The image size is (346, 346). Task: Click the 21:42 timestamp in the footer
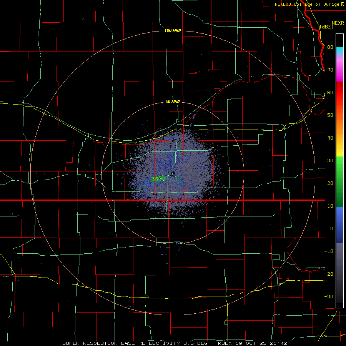pyautogui.click(x=278, y=343)
